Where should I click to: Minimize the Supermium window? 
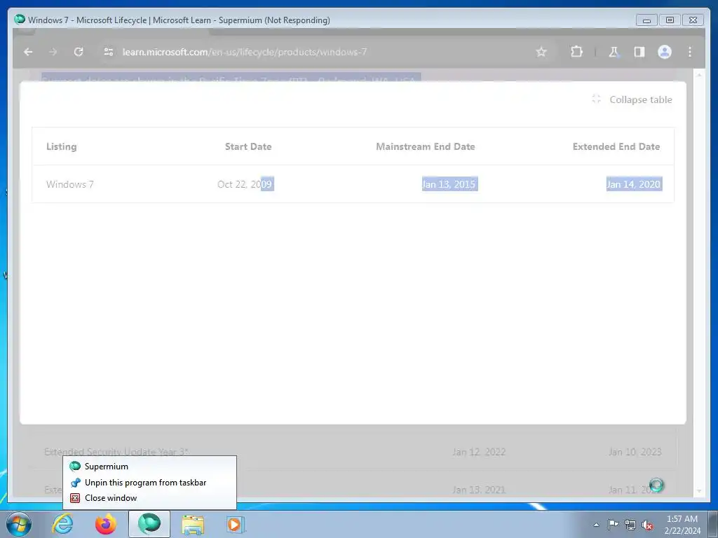tap(646, 20)
